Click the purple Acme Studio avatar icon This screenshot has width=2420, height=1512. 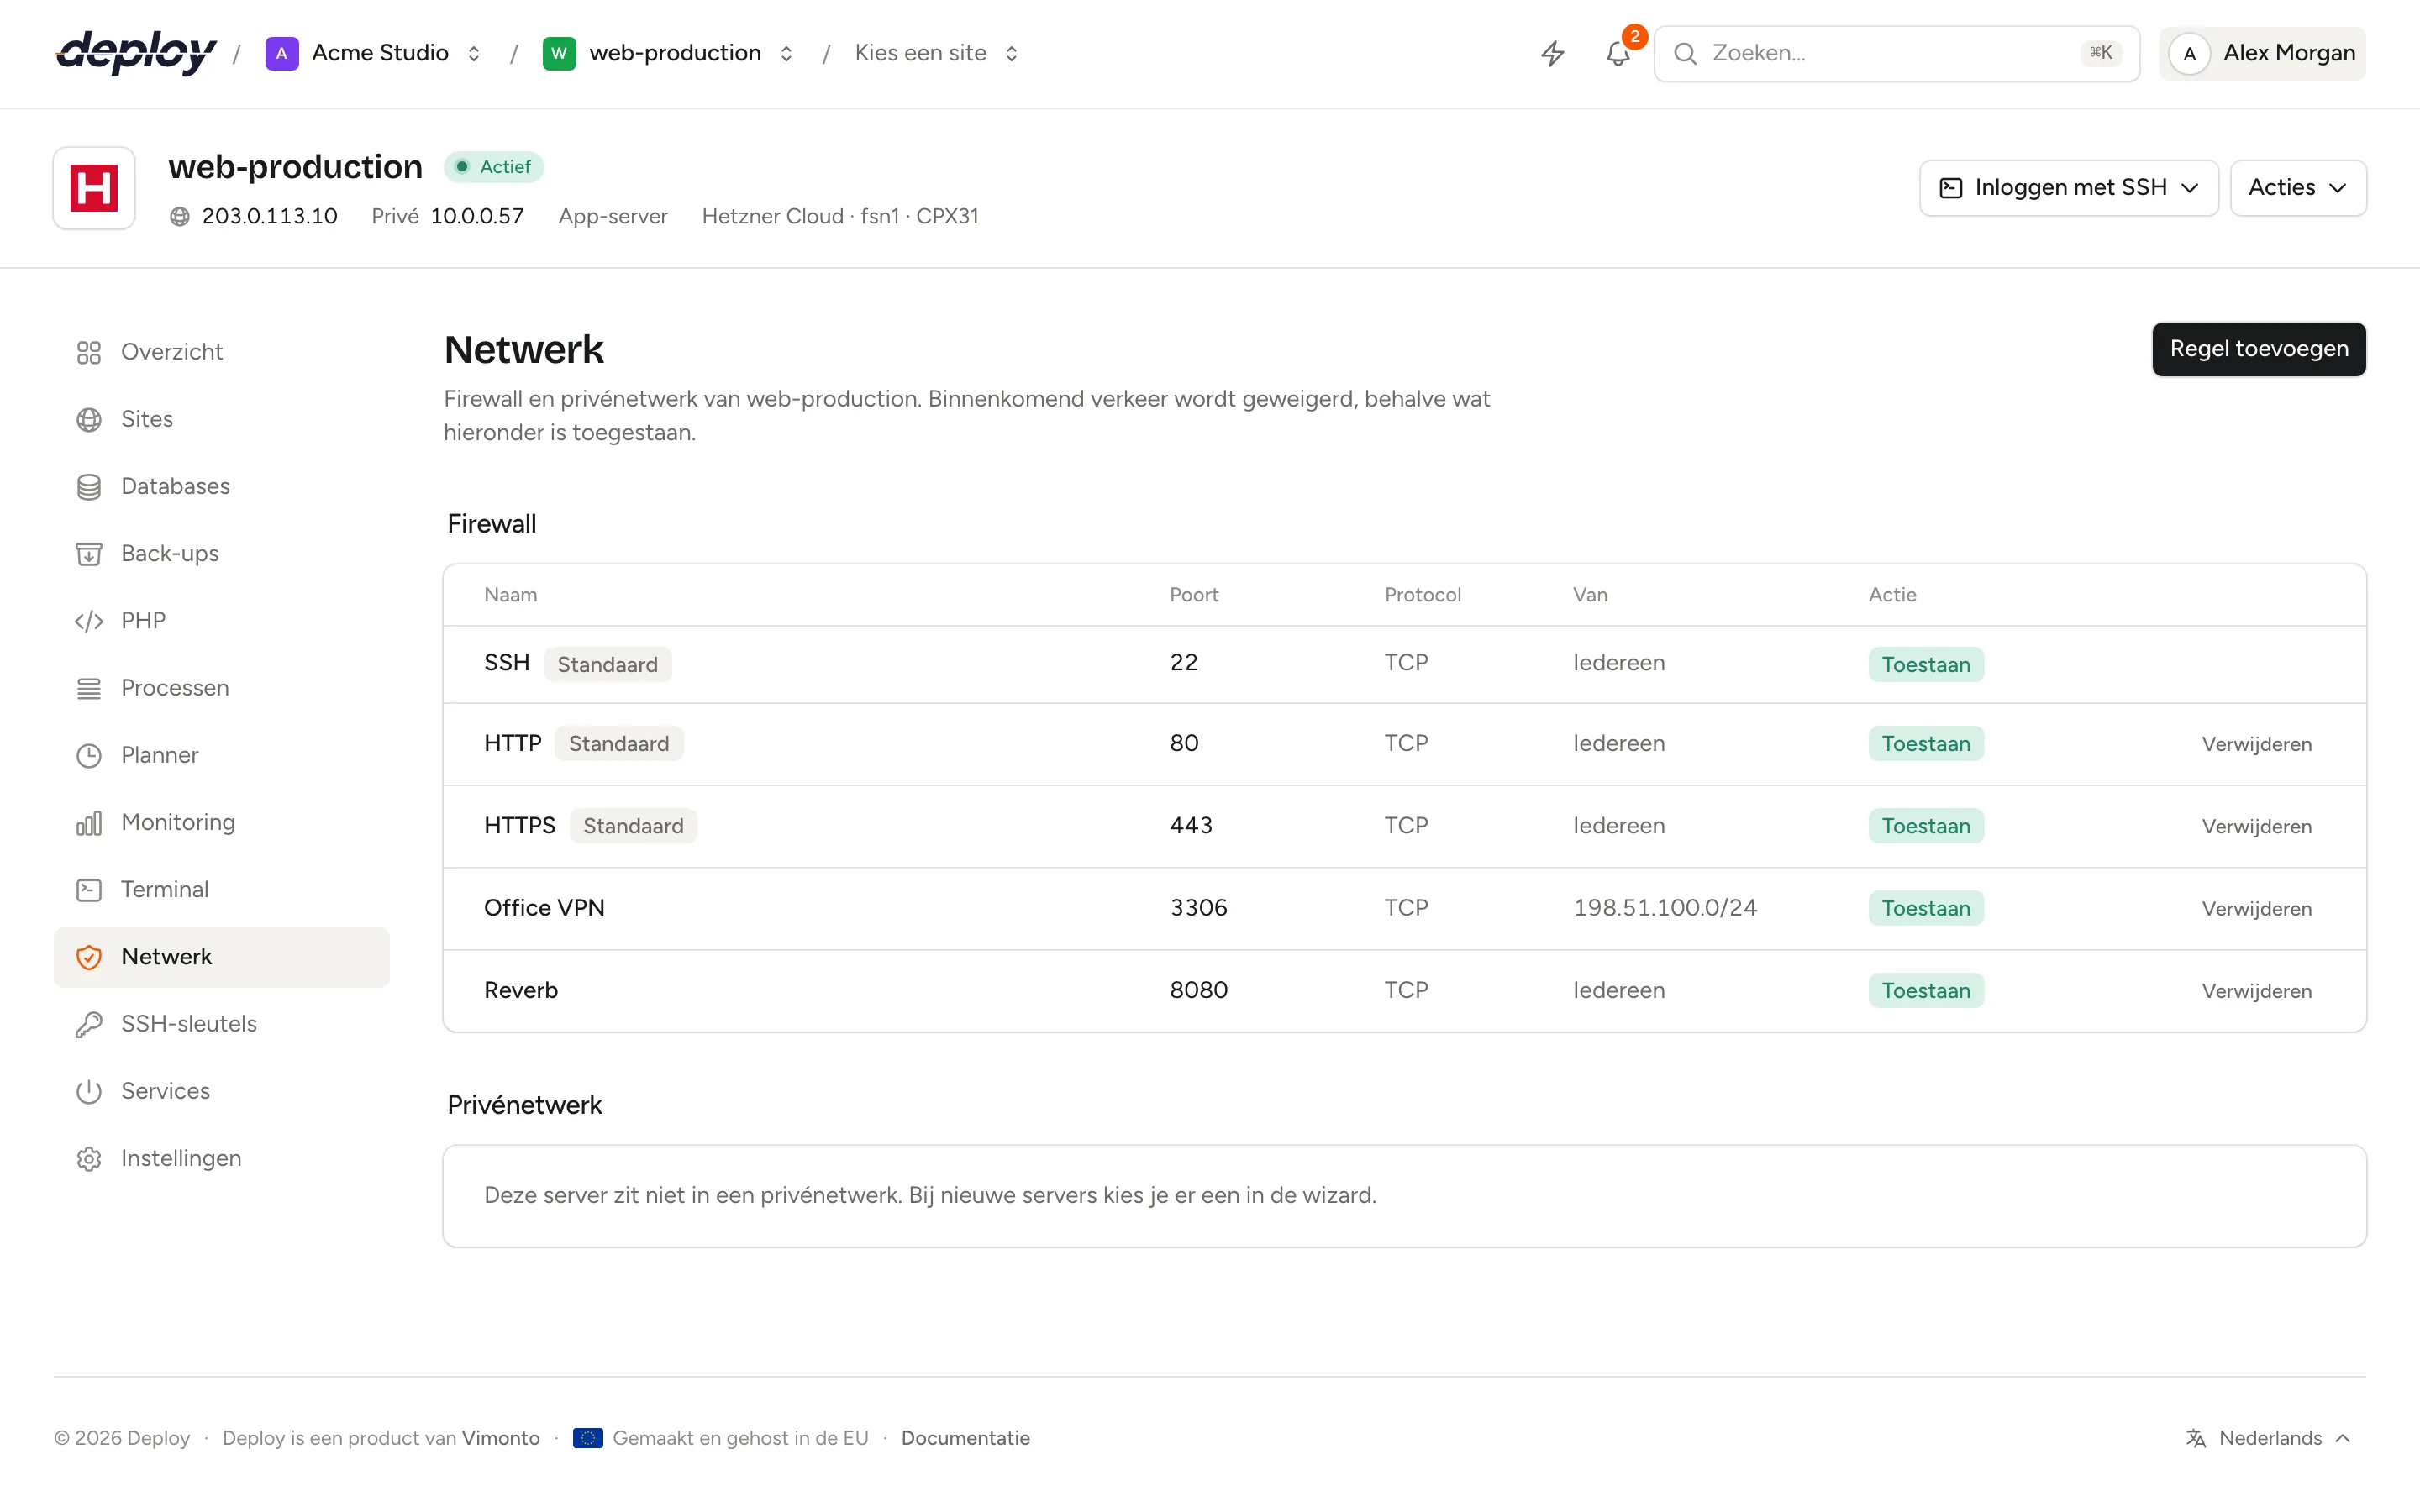point(282,53)
